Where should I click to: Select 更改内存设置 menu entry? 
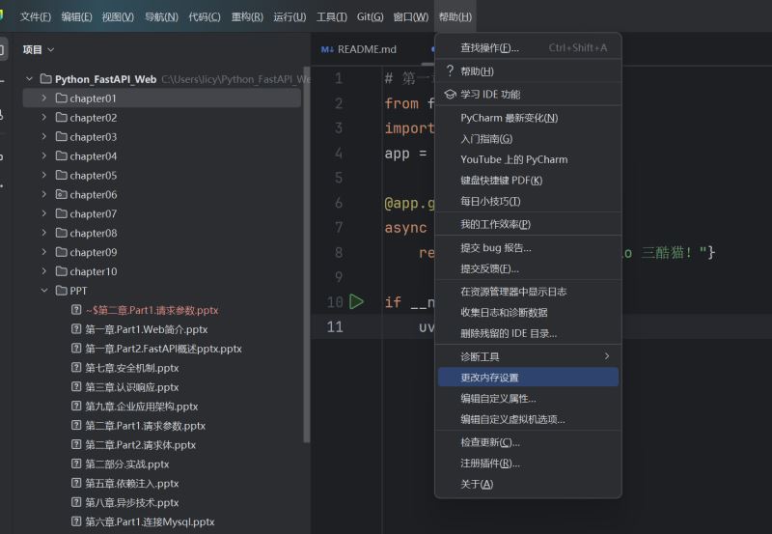(528, 378)
